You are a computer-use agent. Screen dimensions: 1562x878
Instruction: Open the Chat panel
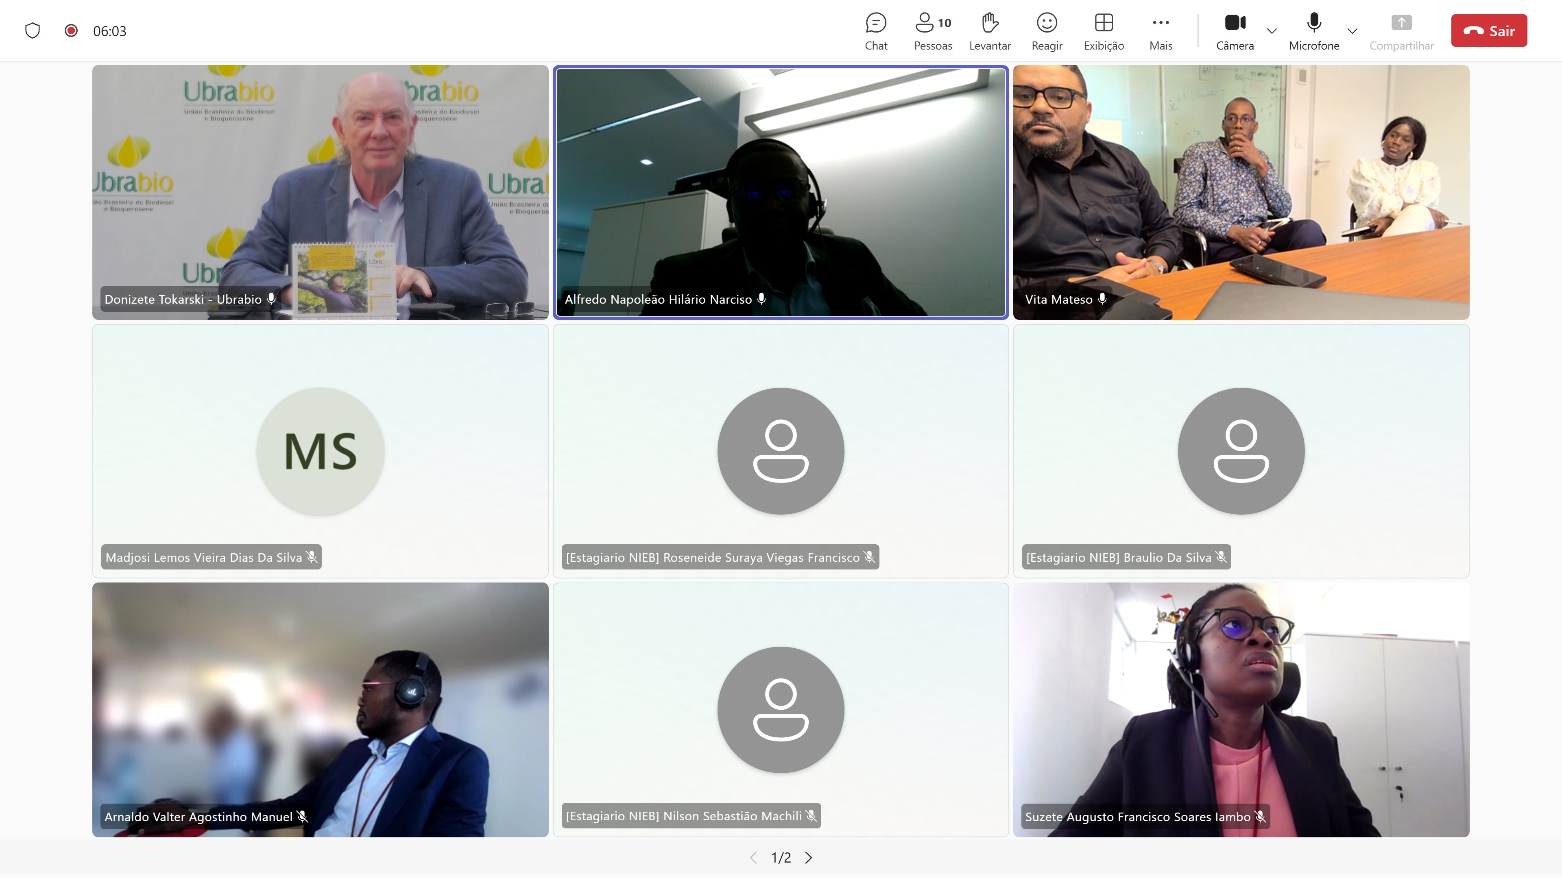pyautogui.click(x=876, y=31)
